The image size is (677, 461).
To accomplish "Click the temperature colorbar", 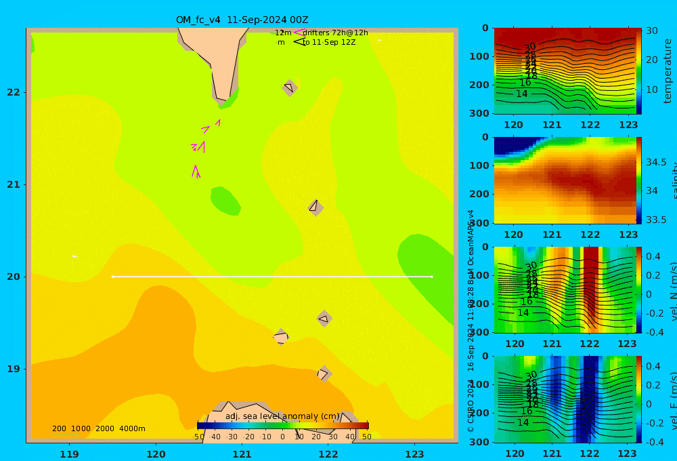I will point(639,71).
